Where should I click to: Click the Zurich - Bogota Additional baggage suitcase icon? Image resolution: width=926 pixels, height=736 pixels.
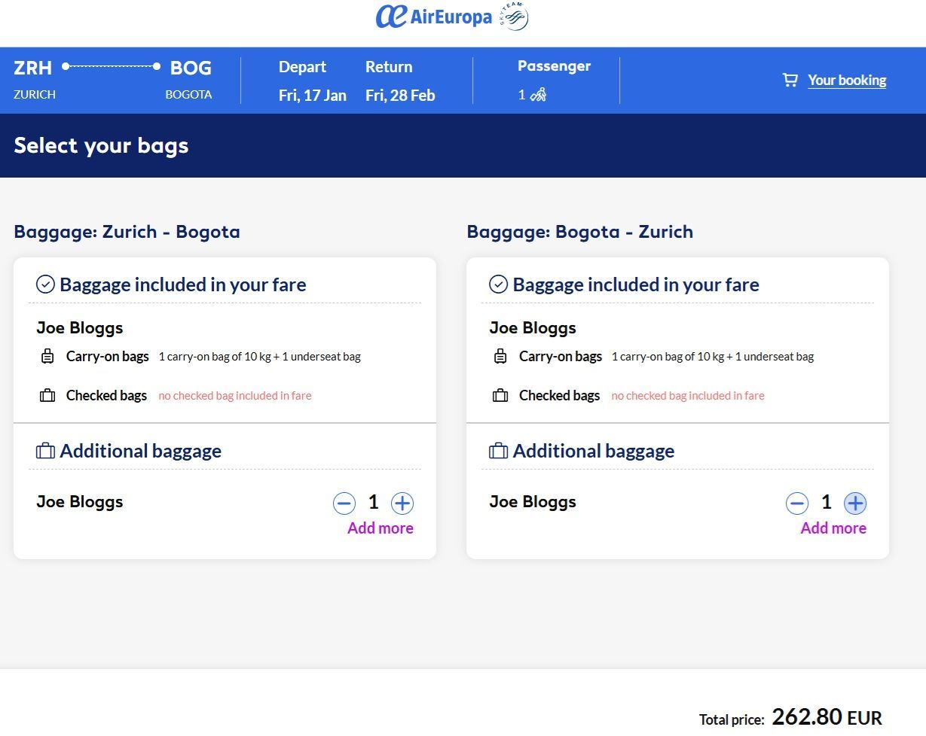click(x=45, y=451)
